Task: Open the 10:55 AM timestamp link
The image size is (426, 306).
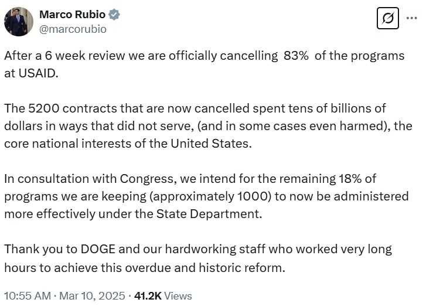Action: (x=28, y=296)
